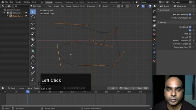Disable Use for Rendering checkbox
Image resolution: width=196 pixels, height=110 pixels.
pyautogui.click(x=190, y=14)
